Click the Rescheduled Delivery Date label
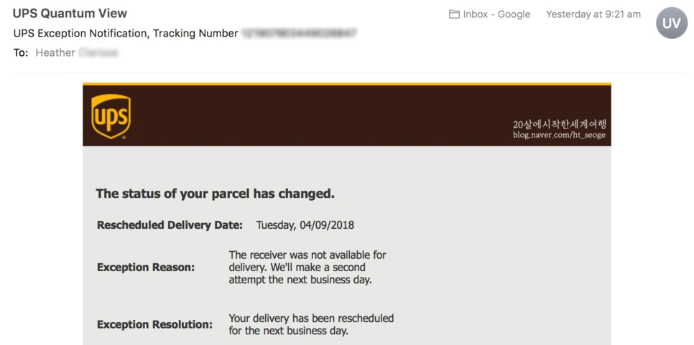This screenshot has height=345, width=694. pos(170,225)
